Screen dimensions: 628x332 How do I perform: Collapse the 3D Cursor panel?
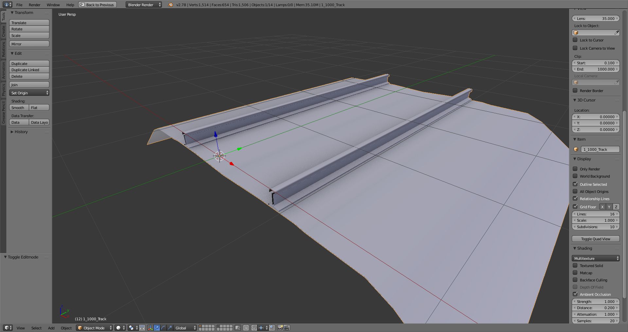(575, 100)
